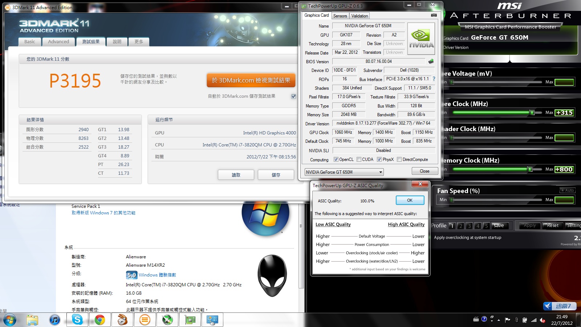Click the orange striped circle taskbar icon
This screenshot has width=581, height=327.
pyautogui.click(x=145, y=320)
